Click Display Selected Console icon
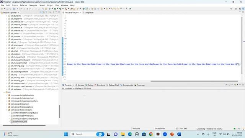 pos(230,85)
